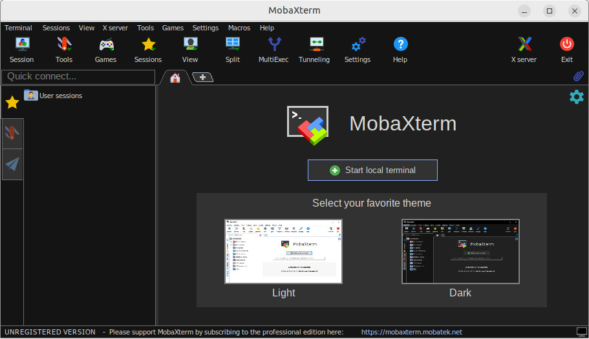This screenshot has height=339, width=589.
Task: Choose the Light theme thumbnail
Action: 284,251
